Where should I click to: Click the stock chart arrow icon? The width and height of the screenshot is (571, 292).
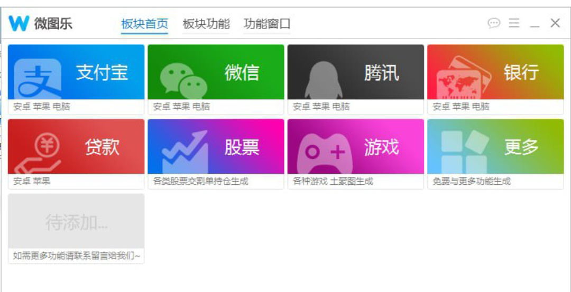pyautogui.click(x=185, y=152)
